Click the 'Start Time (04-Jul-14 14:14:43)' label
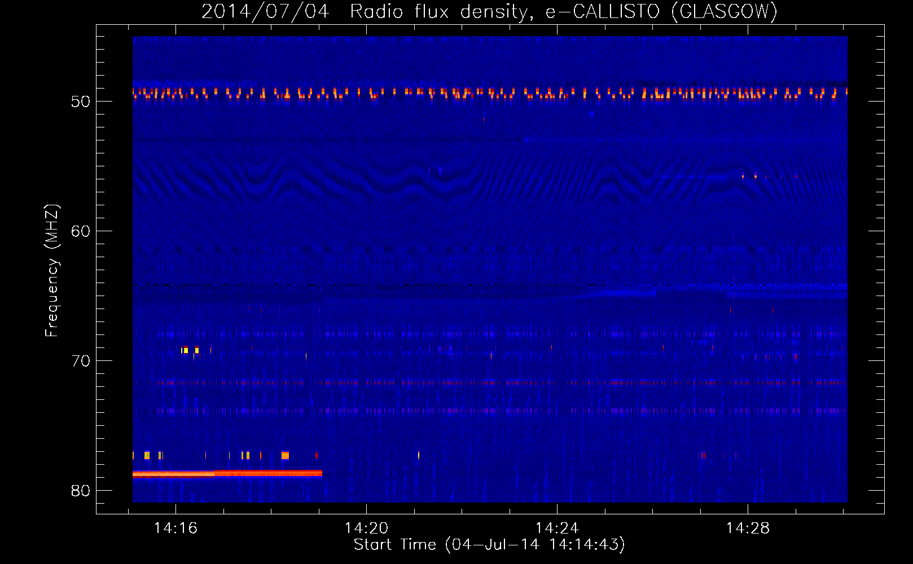This screenshot has height=564, width=913. coord(489,545)
